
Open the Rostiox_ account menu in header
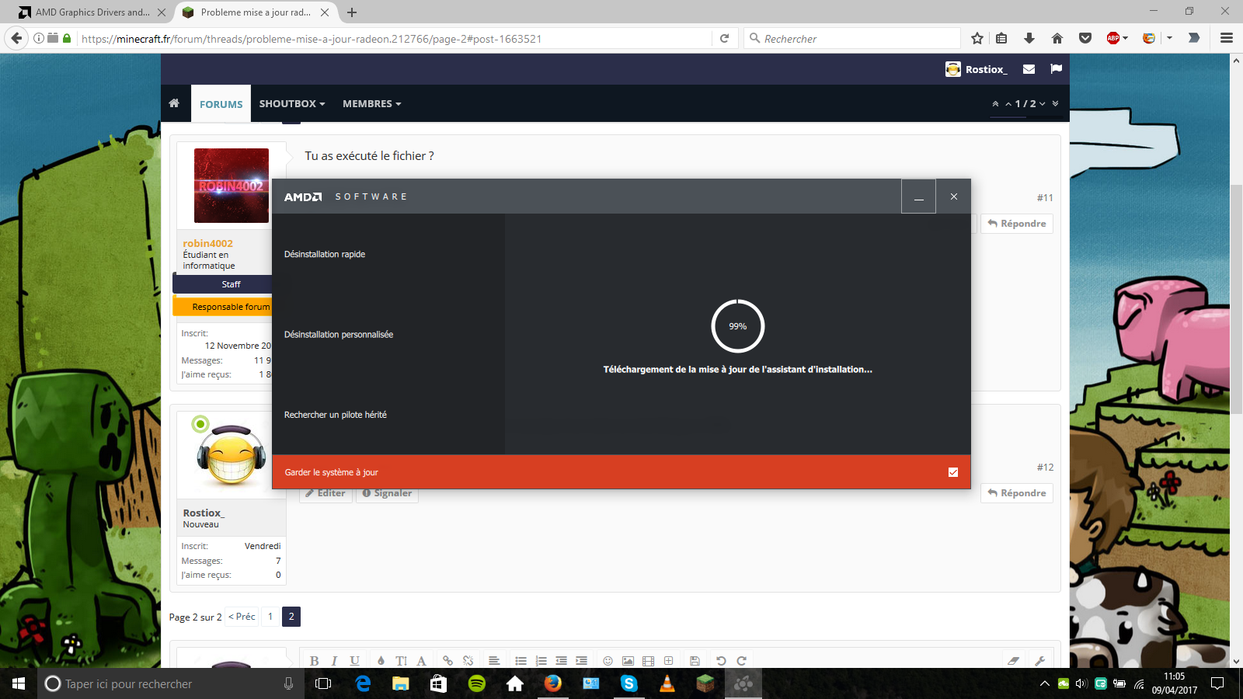coord(977,69)
